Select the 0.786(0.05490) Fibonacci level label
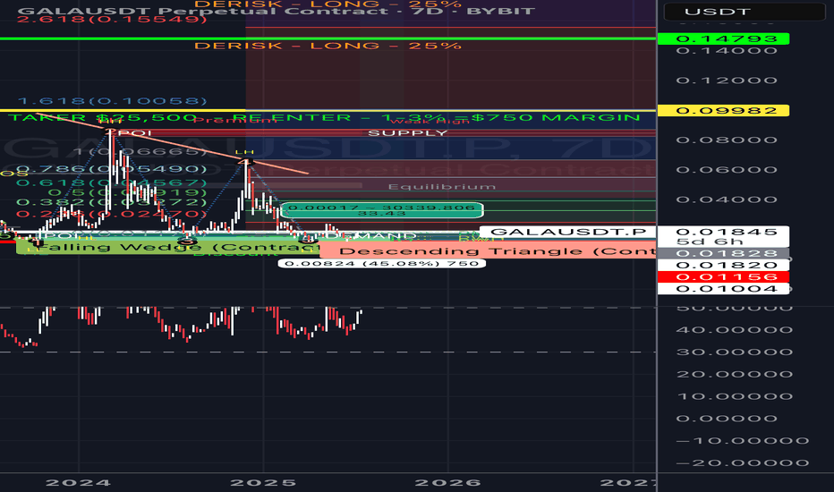Screen dimensions: 834x492 click(112, 169)
